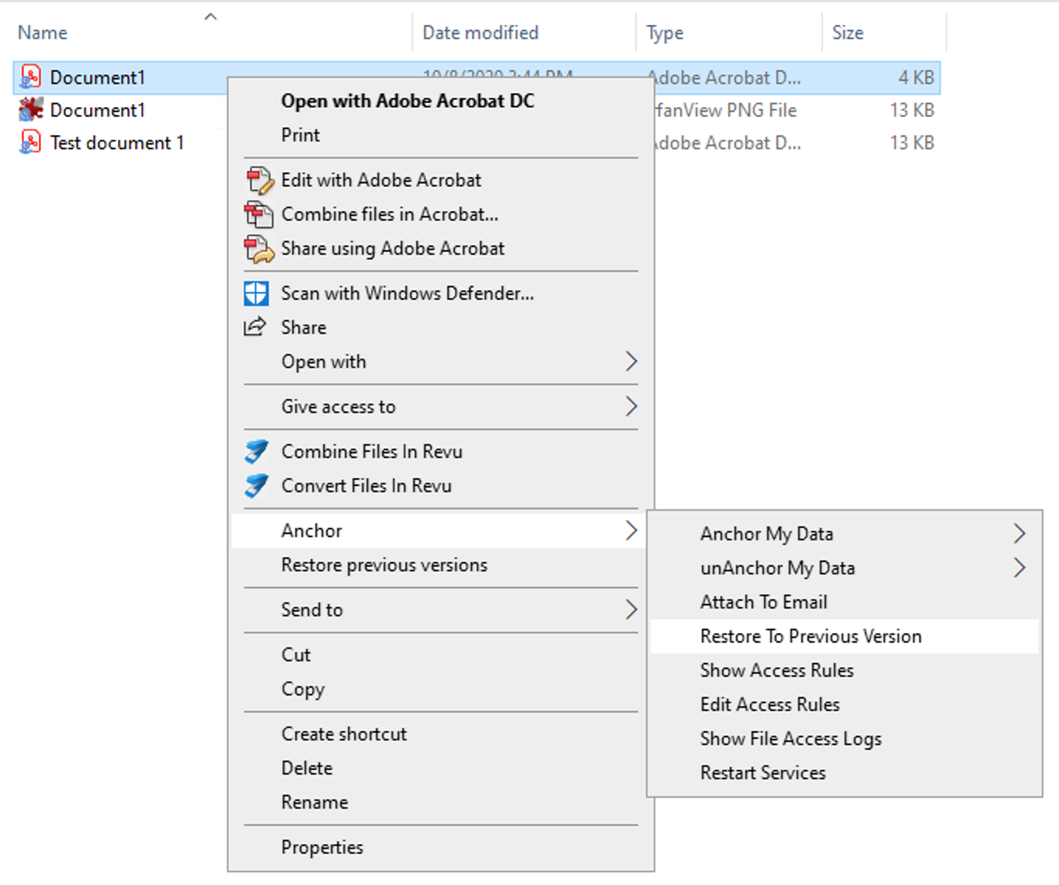Toggle sort order arrow above Name column

210,16
